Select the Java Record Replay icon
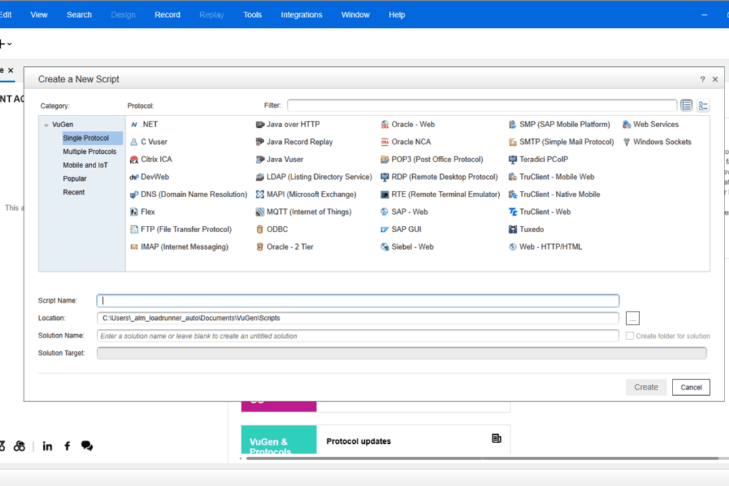Viewport: 729px width, 486px height. click(260, 142)
